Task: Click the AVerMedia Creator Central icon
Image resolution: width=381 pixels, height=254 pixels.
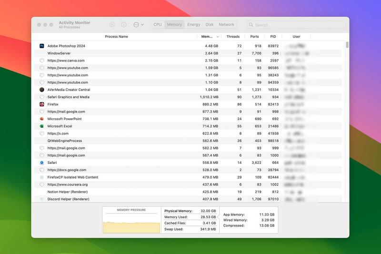Action: pyautogui.click(x=42, y=90)
